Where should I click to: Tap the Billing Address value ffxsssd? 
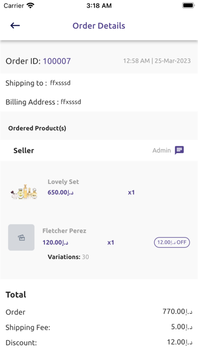click(x=71, y=102)
